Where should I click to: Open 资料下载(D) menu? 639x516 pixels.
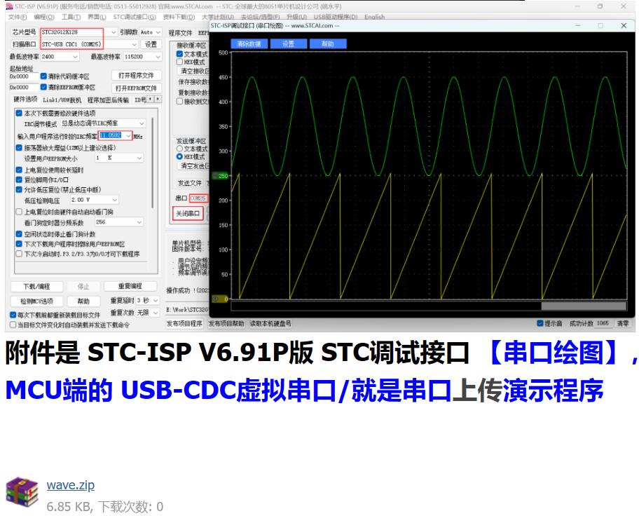pos(179,17)
